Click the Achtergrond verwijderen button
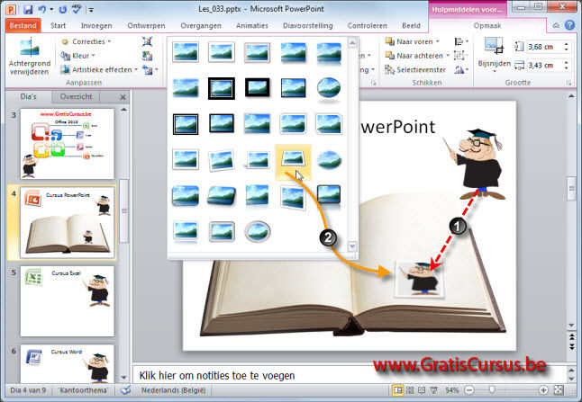The image size is (582, 402). (x=30, y=57)
